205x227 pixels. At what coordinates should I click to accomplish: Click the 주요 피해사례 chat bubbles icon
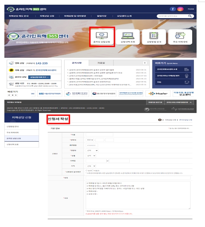tap(180, 36)
